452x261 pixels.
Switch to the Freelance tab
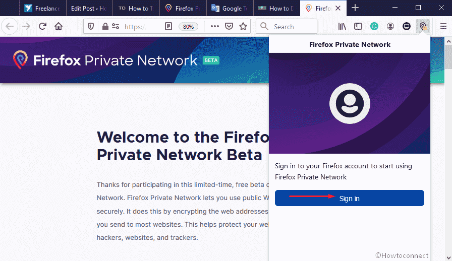[43, 9]
